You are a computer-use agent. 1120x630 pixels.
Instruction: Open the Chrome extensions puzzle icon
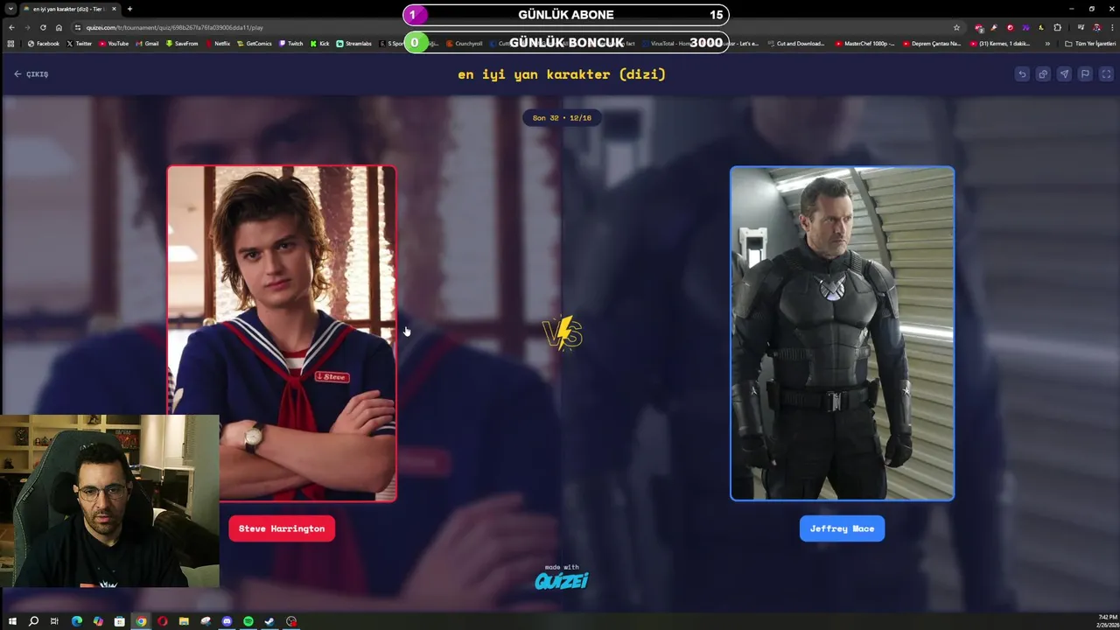[x=1057, y=27]
